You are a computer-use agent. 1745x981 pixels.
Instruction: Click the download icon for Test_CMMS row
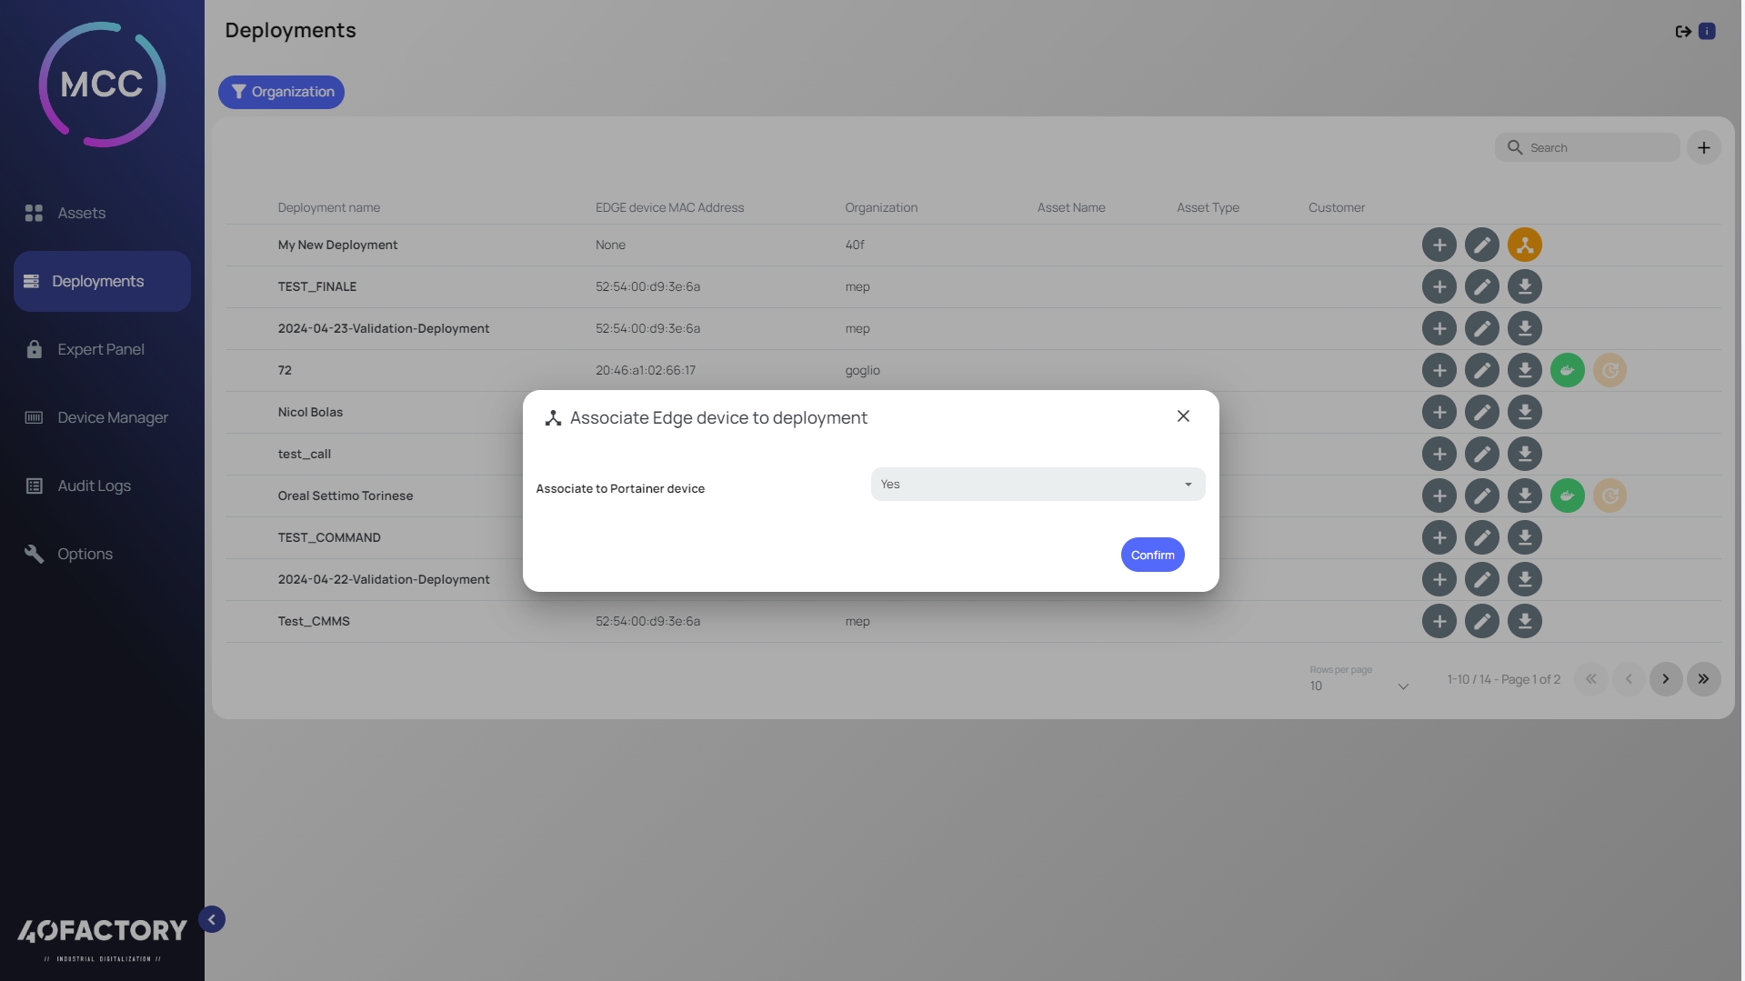point(1524,621)
